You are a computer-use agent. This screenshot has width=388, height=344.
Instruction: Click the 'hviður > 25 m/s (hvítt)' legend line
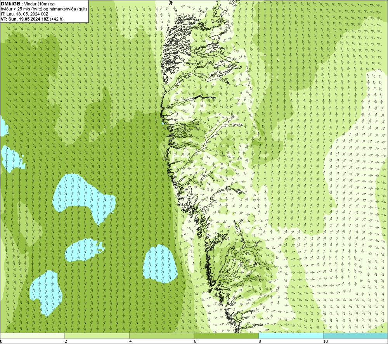tap(44, 9)
